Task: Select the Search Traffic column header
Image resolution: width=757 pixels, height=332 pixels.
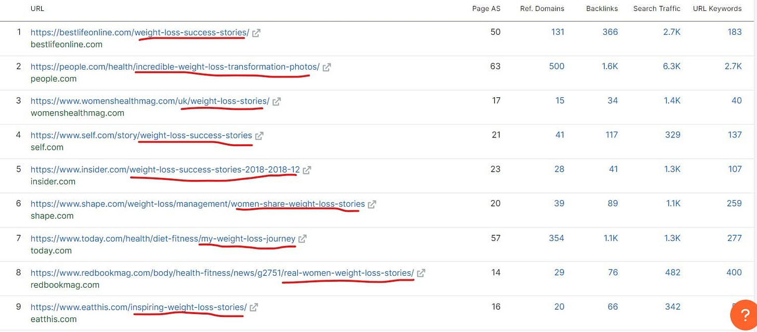Action: (657, 8)
